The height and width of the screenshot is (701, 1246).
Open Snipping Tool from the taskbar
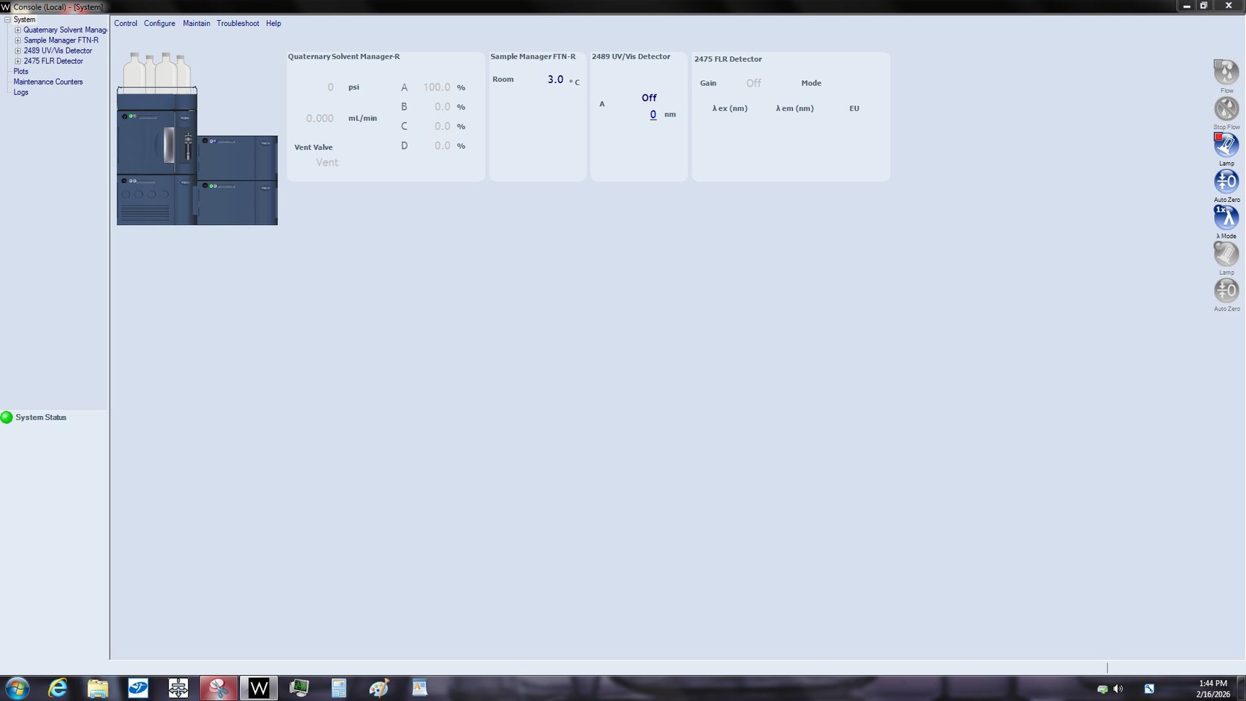pos(218,688)
